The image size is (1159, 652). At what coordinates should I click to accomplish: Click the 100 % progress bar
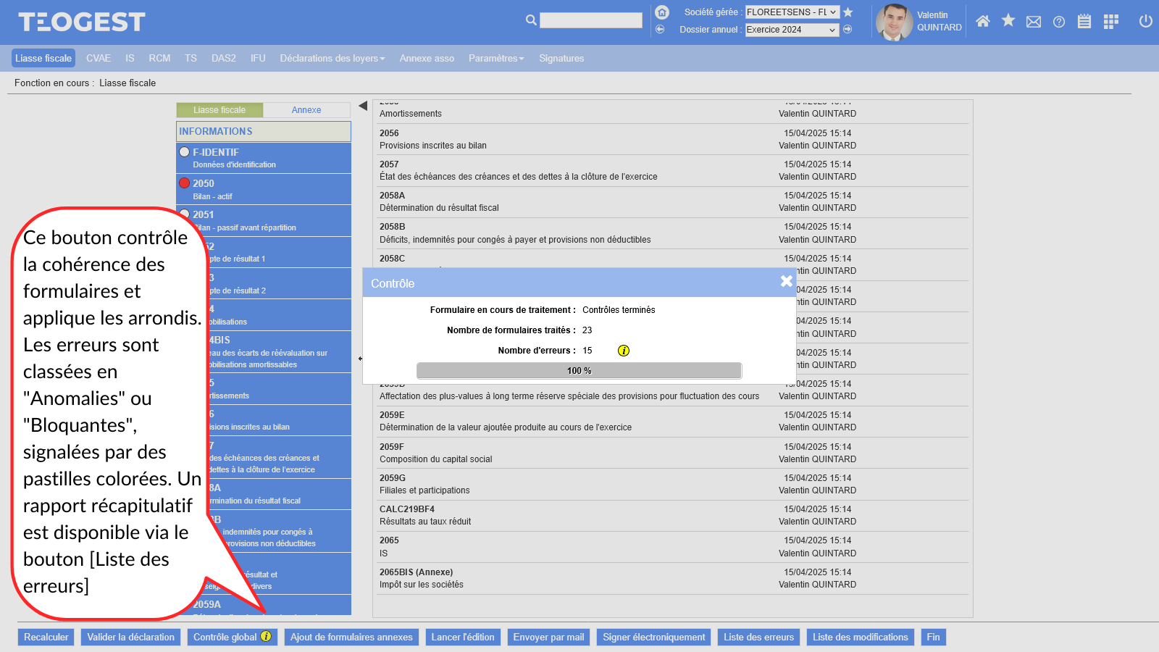(579, 371)
